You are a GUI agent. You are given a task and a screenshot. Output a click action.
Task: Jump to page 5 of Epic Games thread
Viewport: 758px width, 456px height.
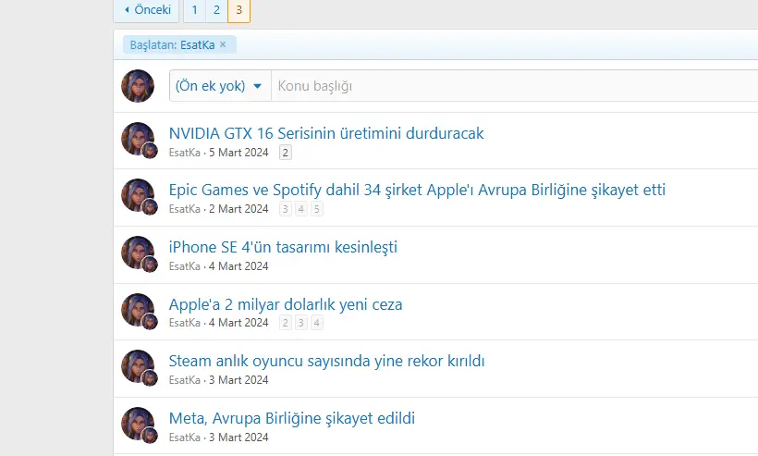coord(317,209)
